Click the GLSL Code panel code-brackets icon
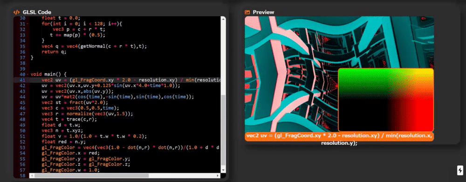Image resolution: width=466 pixels, height=182 pixels. click(16, 12)
